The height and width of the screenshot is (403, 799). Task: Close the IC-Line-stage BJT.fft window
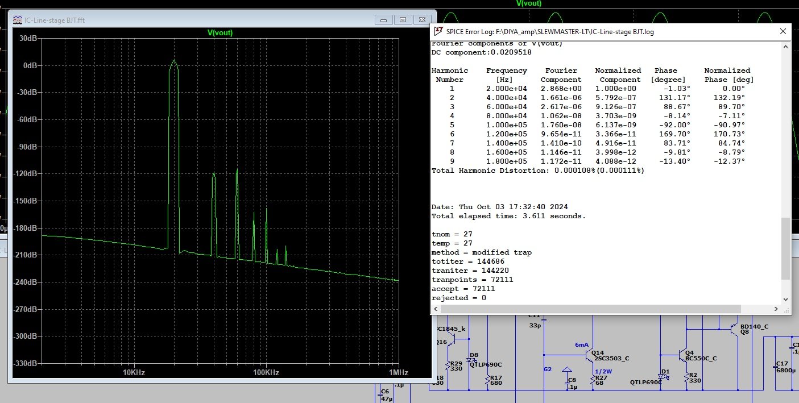pos(422,19)
